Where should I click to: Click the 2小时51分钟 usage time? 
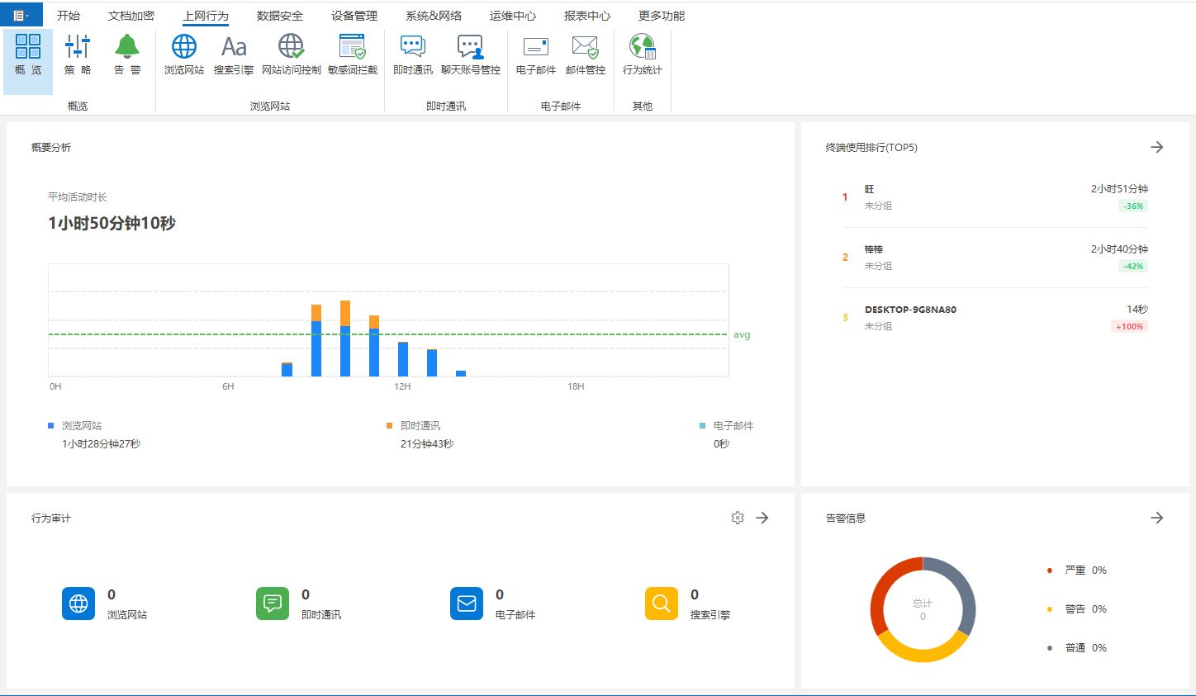pos(1119,189)
